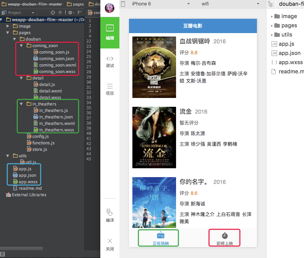Viewport: 304px width, 258px height.
Task: Click the file tree icon beside douban-fi
Action: tap(271, 4)
